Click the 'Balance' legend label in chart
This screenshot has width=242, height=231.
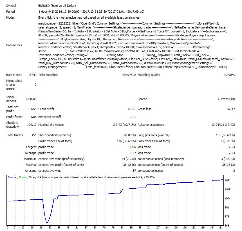click(x=12, y=177)
